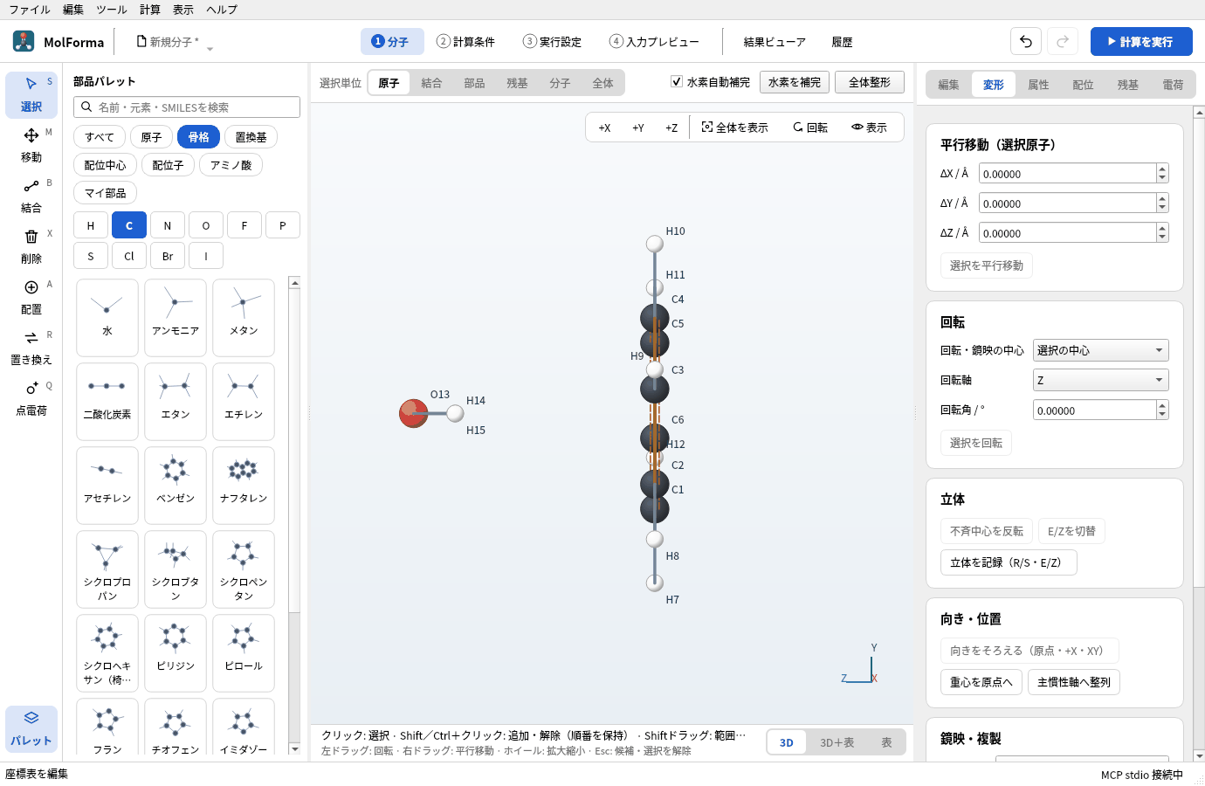This screenshot has height=786, width=1205.
Task: Open the 表示 eye display options
Action: coord(869,128)
